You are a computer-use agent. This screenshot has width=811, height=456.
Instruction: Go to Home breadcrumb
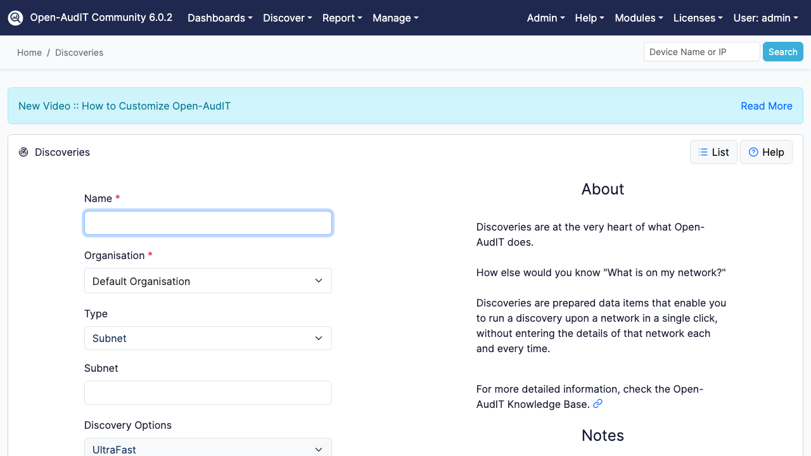click(29, 53)
